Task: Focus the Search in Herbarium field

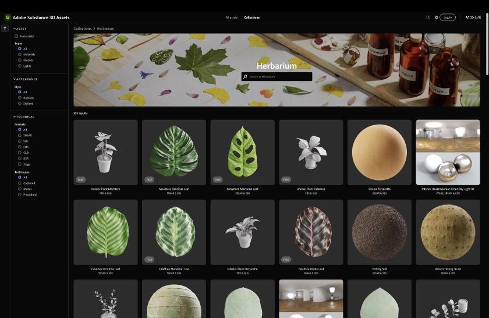Action: 277,76
